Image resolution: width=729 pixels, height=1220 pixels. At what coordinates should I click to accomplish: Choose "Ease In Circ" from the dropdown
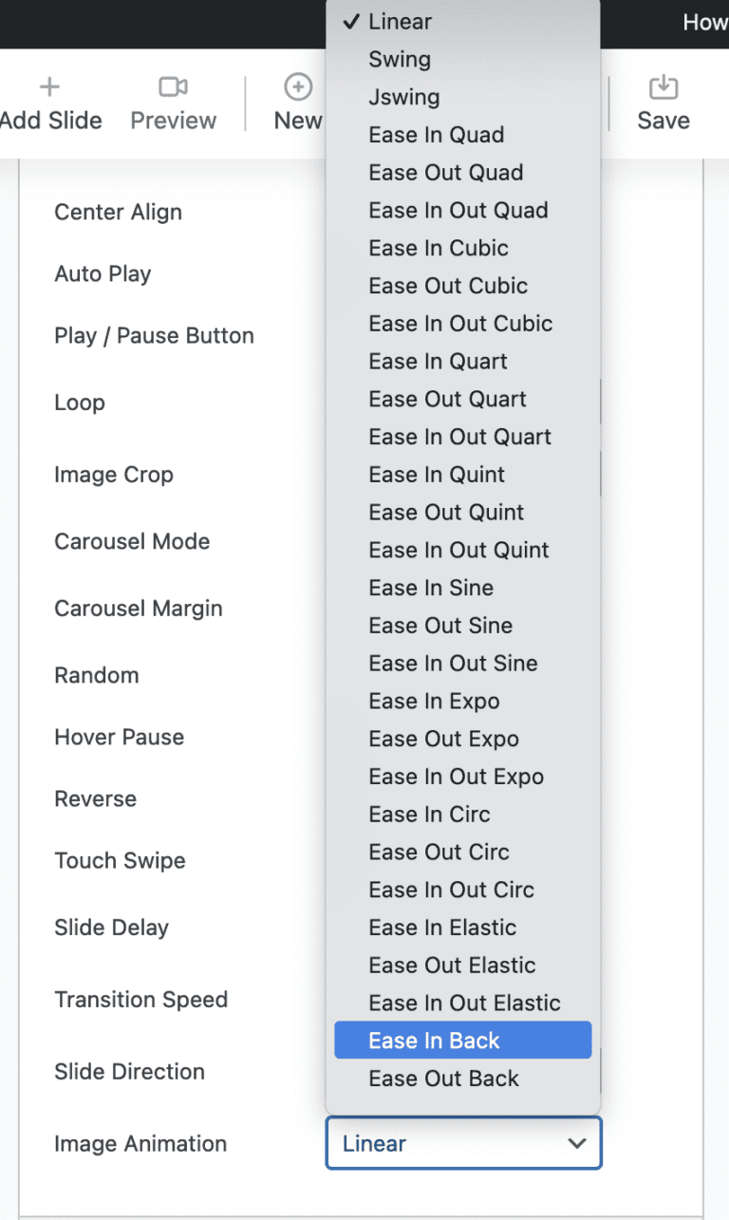click(x=429, y=814)
